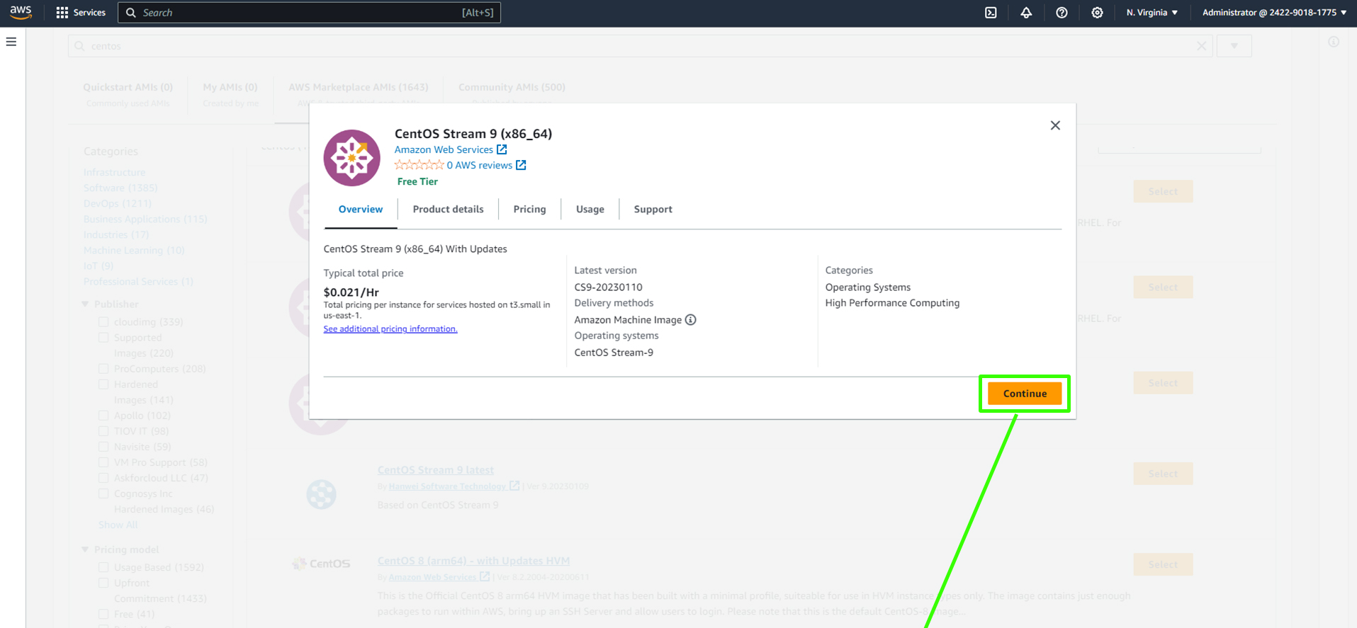Viewport: 1357px width, 628px height.
Task: Click the orange Continue button
Action: [1025, 394]
